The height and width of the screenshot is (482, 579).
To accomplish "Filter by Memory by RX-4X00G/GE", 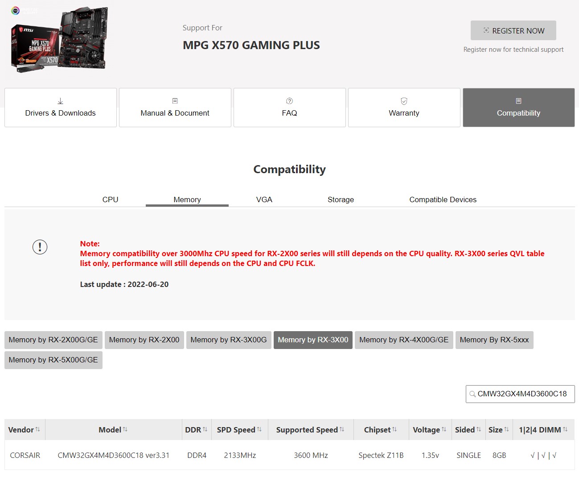I will [404, 340].
